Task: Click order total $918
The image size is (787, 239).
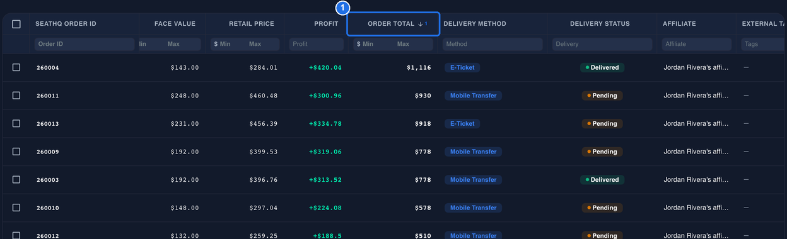Action: [423, 124]
